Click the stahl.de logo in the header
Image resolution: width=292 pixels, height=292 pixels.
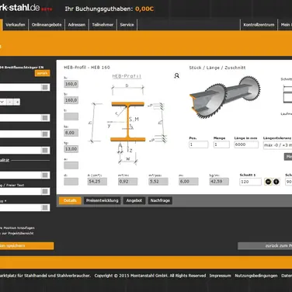[x=19, y=8]
